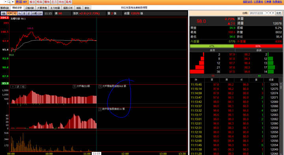Click the magnifier search icon
Viewport: 284px width, 155px height.
pyautogui.click(x=9, y=2)
